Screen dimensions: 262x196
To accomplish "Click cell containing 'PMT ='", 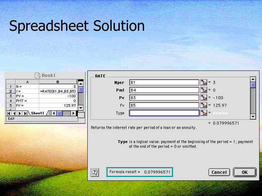I will (x=27, y=101).
